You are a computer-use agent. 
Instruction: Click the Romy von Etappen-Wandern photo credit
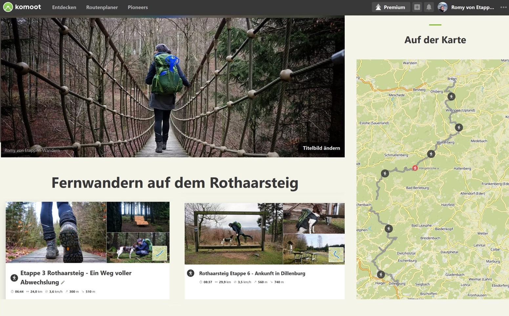pos(32,150)
